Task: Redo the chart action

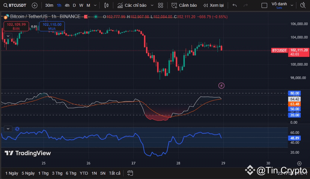Action: pos(246,5)
